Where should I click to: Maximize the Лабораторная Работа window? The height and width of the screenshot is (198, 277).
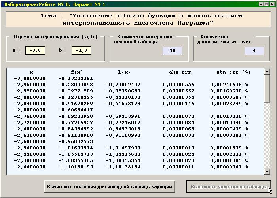pos(266,4)
